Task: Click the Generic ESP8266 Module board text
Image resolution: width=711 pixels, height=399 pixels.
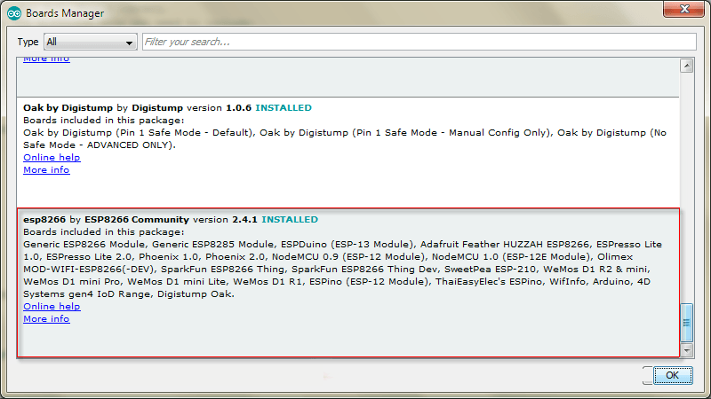Action: click(x=84, y=245)
